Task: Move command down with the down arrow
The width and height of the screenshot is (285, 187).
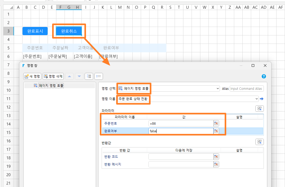Action: pyautogui.click(x=79, y=76)
